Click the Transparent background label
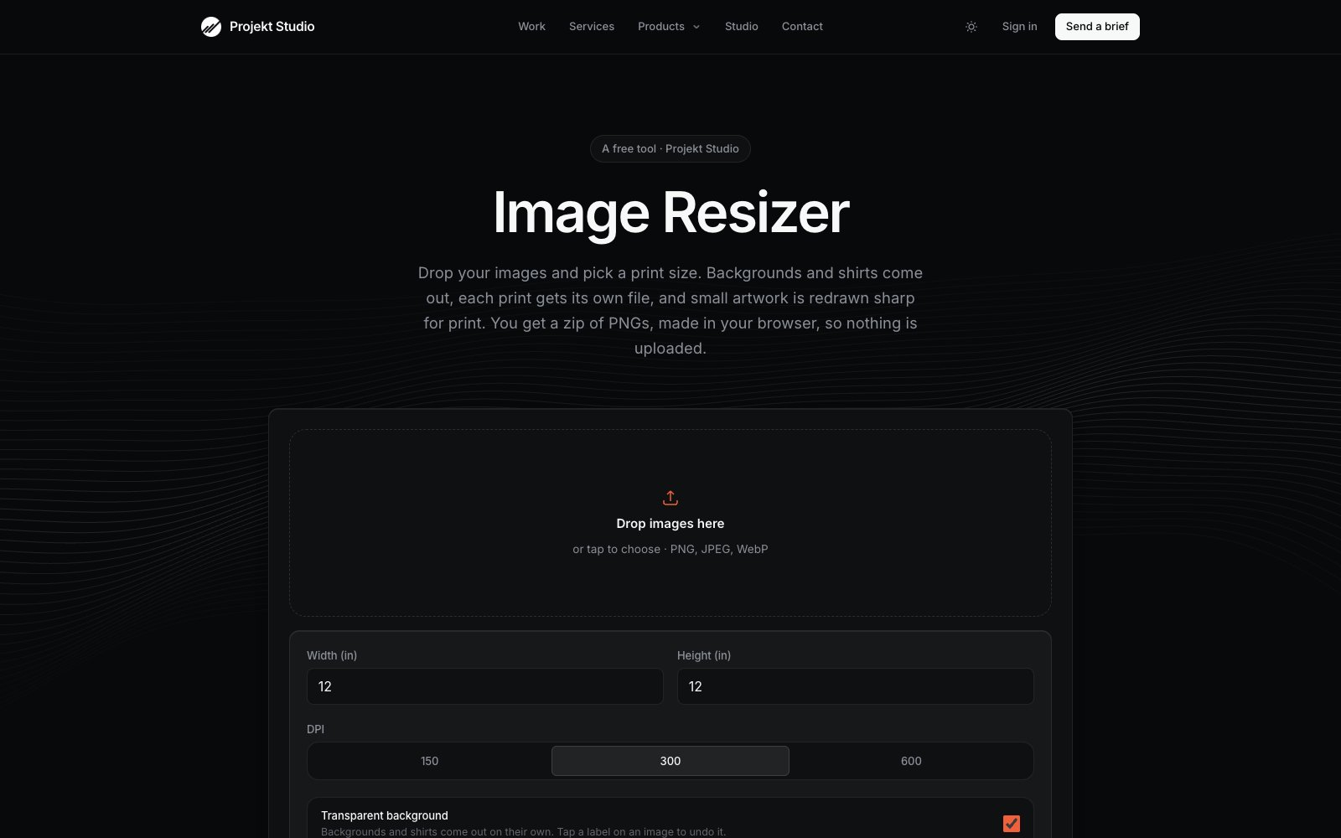 click(385, 815)
